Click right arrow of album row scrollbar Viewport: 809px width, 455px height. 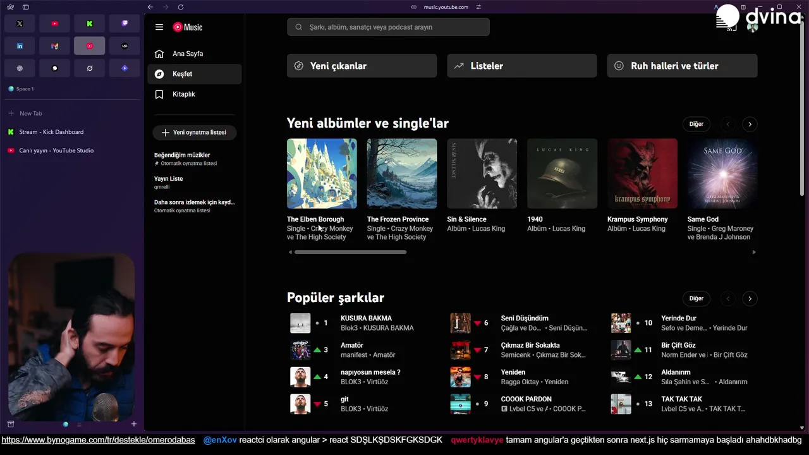(753, 252)
